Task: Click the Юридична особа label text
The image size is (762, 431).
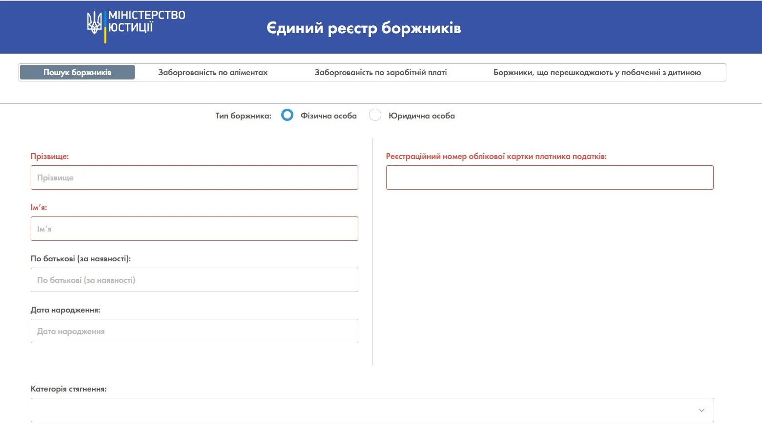Action: point(421,116)
